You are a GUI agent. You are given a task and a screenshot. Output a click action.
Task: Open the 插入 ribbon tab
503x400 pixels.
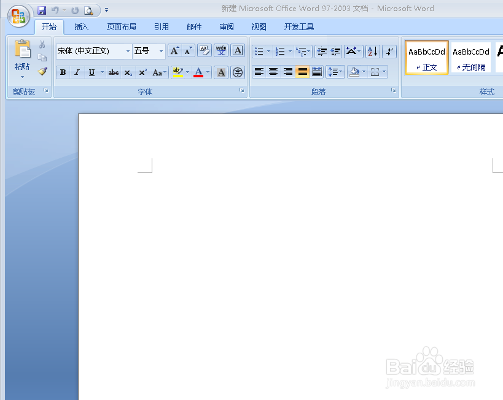pos(82,26)
